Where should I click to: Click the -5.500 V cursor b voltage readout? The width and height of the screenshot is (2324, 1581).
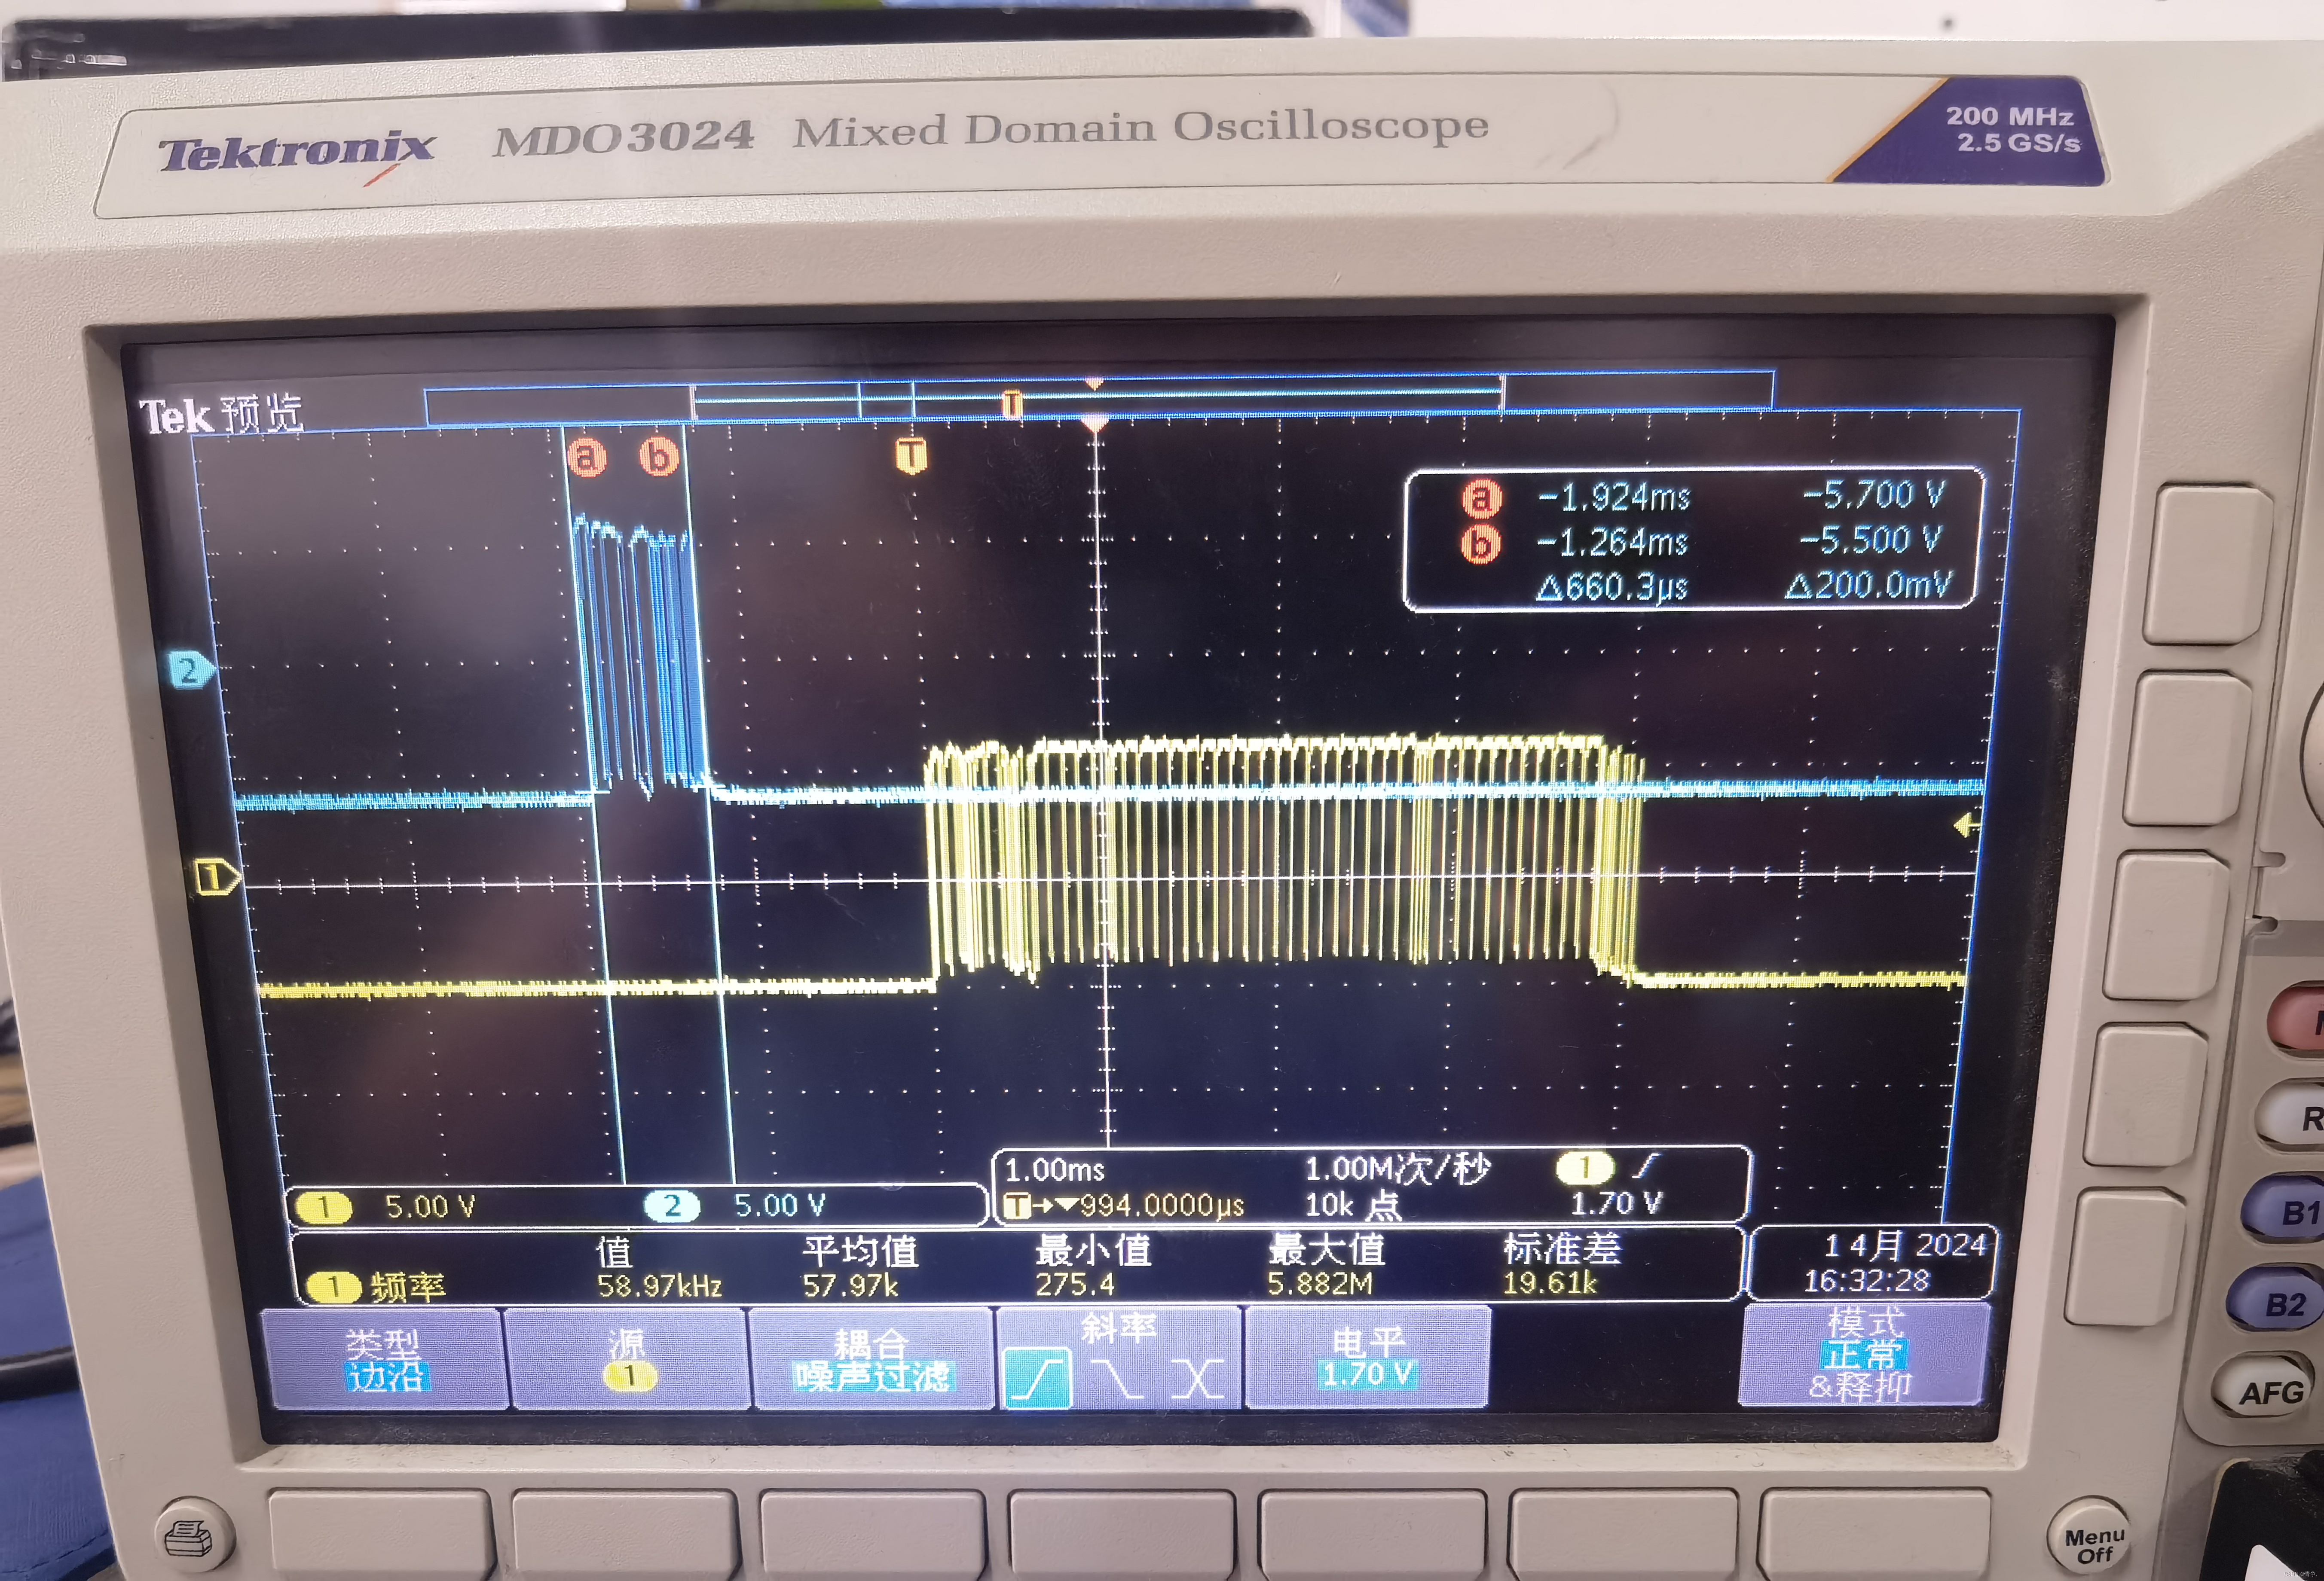(1870, 540)
